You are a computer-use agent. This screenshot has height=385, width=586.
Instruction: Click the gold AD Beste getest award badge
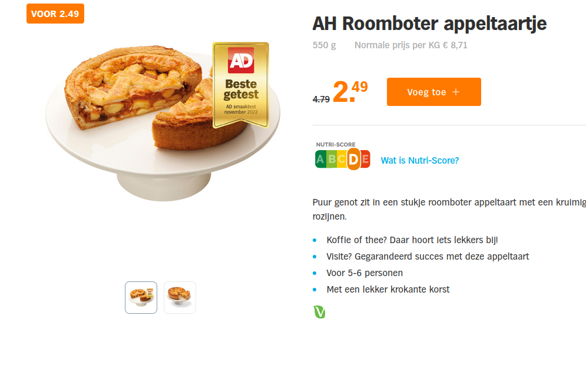click(x=240, y=85)
